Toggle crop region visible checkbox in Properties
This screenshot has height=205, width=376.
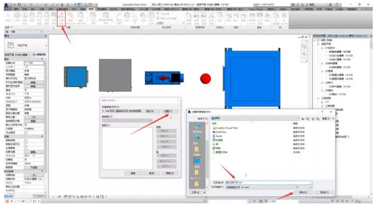(x=26, y=144)
